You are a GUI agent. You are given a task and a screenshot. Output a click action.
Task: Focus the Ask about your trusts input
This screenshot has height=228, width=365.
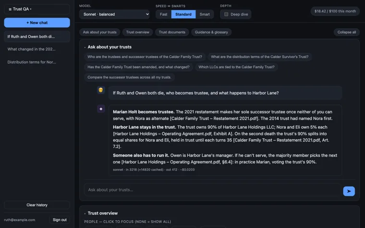213,190
